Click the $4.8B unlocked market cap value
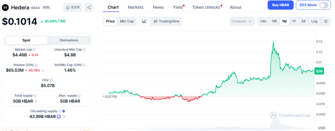The image size is (335, 131). [70, 55]
